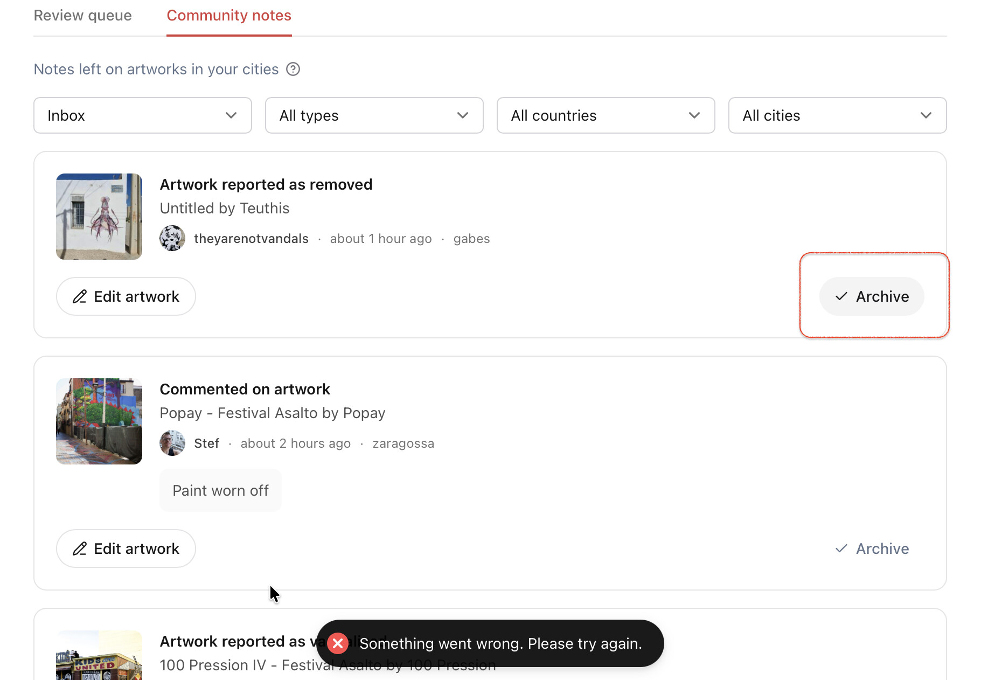Click pencil icon on first Edit artwork

80,296
